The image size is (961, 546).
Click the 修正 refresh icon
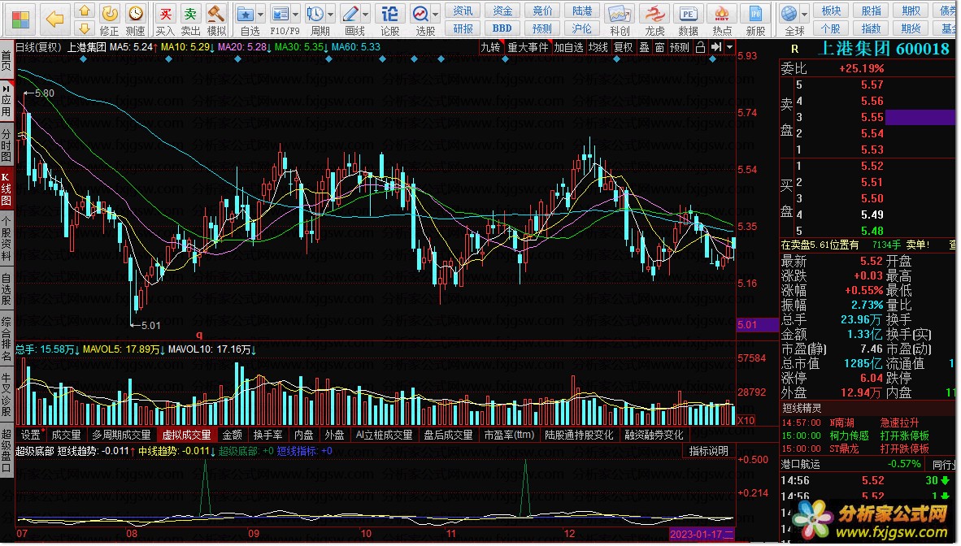110,13
